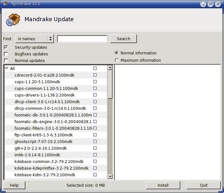Image resolution: width=224 pixels, height=193 pixels.
Task: Open the 'in names' Find dropdown
Action: (x=34, y=39)
